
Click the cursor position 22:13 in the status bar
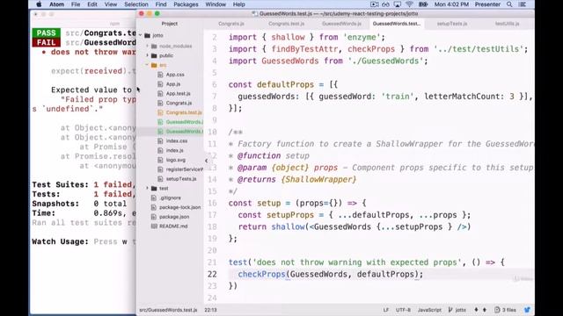[x=210, y=310]
